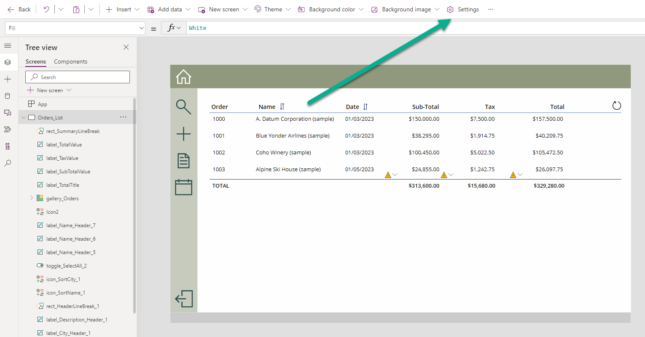Open the Data sources pane

(x=7, y=96)
